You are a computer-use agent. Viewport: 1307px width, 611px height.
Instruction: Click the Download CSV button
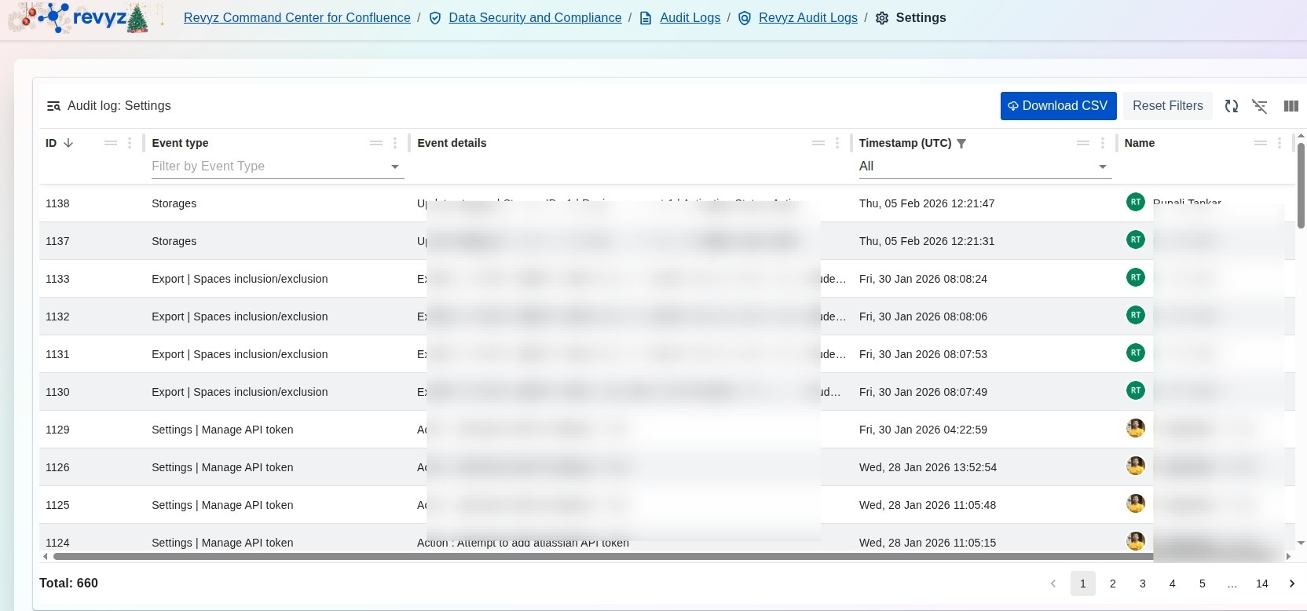pos(1058,106)
